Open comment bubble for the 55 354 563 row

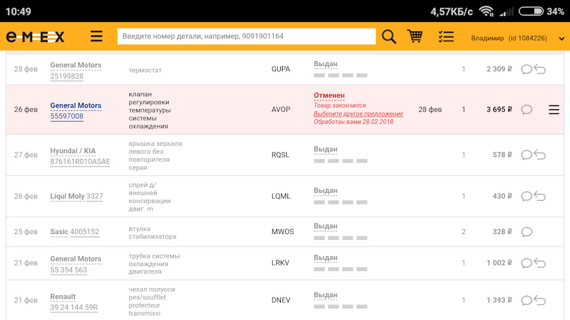tap(527, 263)
